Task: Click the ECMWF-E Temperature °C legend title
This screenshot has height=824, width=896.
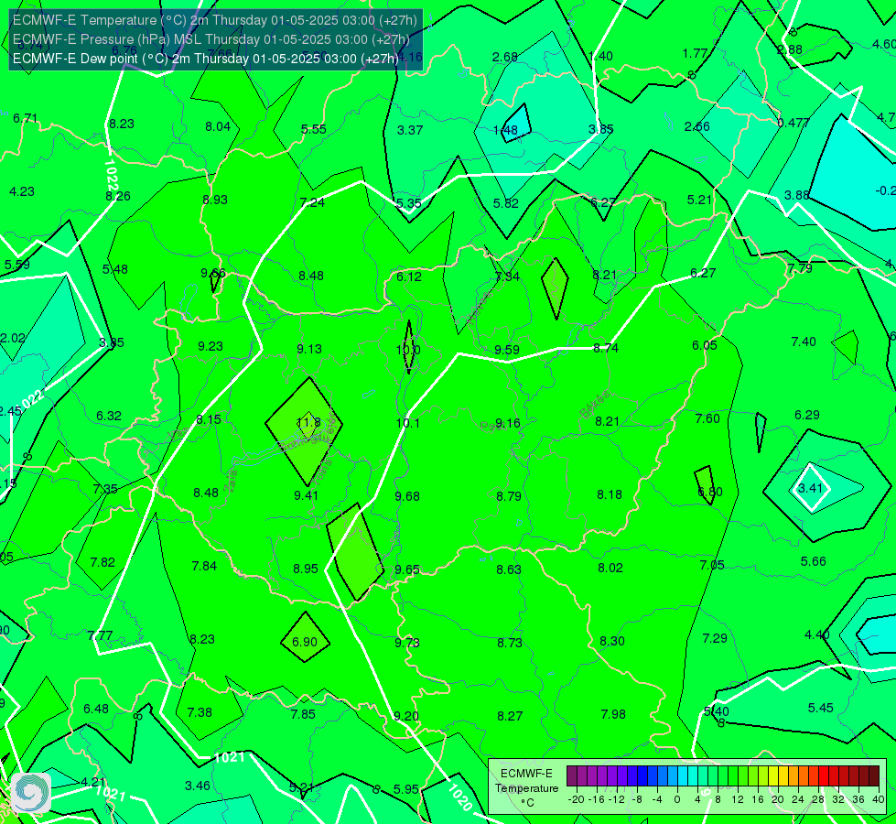Action: coord(526,788)
